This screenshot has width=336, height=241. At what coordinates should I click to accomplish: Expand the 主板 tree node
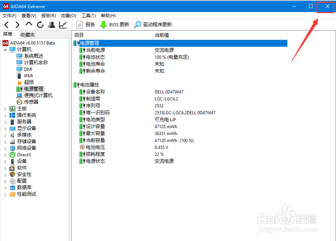[5, 109]
